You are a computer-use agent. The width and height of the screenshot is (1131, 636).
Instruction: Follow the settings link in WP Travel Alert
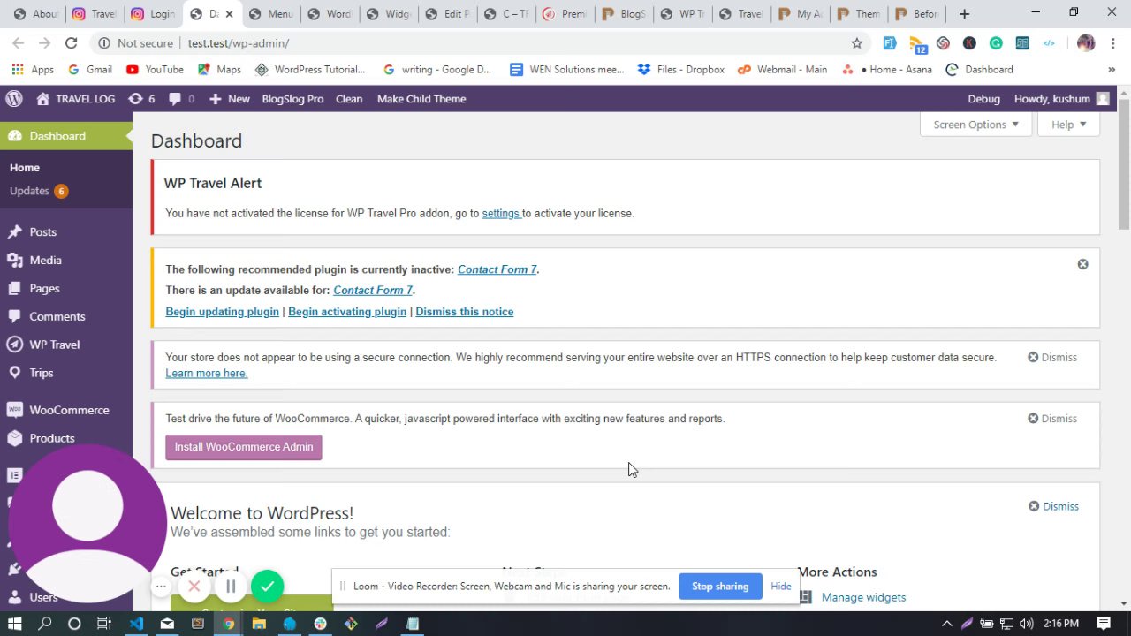click(x=500, y=213)
